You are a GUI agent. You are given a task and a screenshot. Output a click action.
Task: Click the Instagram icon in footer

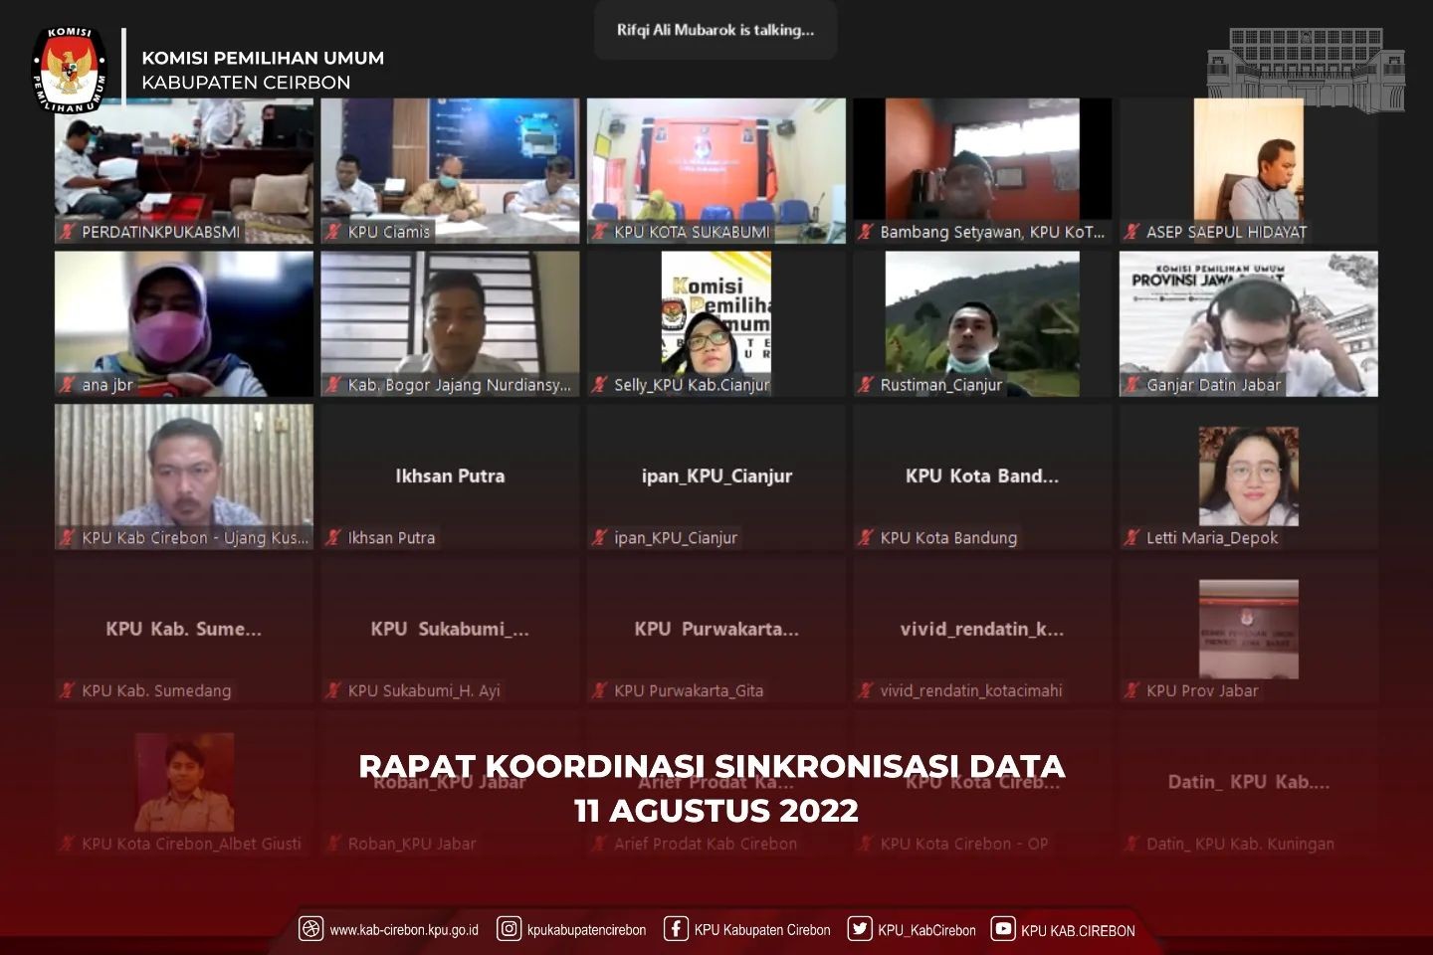[509, 929]
